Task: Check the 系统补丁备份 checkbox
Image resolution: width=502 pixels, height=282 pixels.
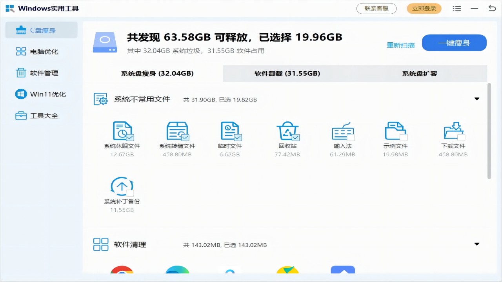Action: point(130,193)
